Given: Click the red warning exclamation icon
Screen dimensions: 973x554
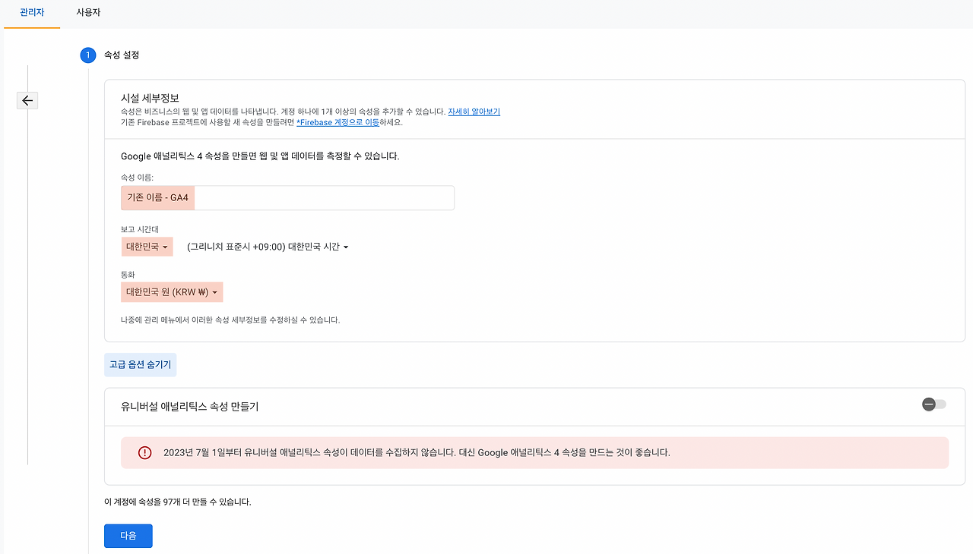Looking at the screenshot, I should (x=144, y=452).
